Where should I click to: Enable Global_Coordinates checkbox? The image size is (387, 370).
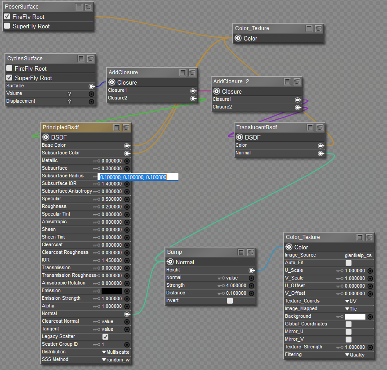coord(348,324)
